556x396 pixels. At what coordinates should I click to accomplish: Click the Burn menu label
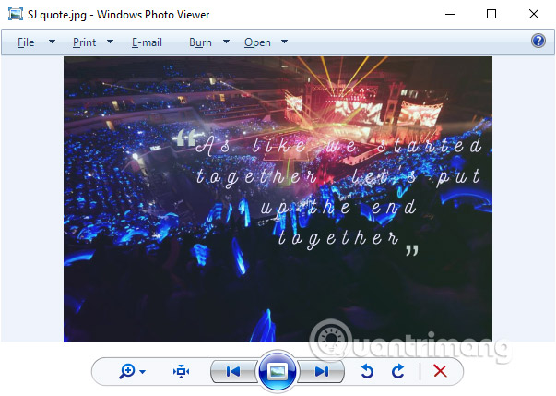(200, 42)
